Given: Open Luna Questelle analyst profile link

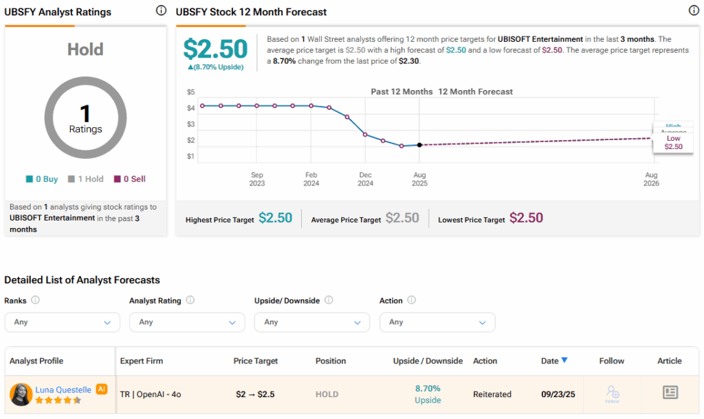Looking at the screenshot, I should click(63, 389).
